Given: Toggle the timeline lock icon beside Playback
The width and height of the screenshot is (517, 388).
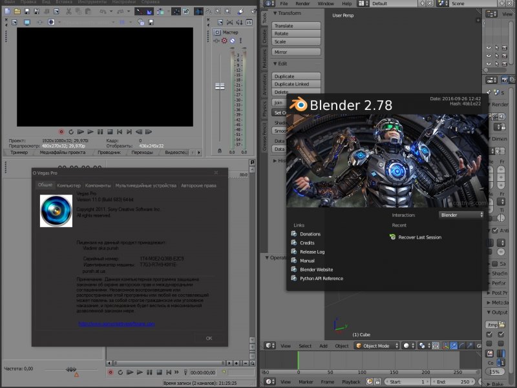Looking at the screenshot, I should point(377,382).
